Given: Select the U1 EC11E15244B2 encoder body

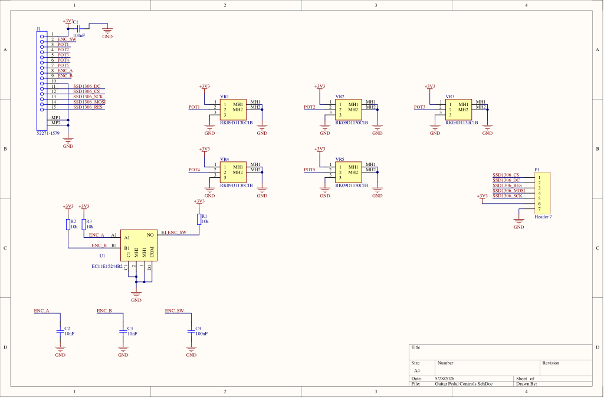Looking at the screenshot, I should click(x=139, y=246).
